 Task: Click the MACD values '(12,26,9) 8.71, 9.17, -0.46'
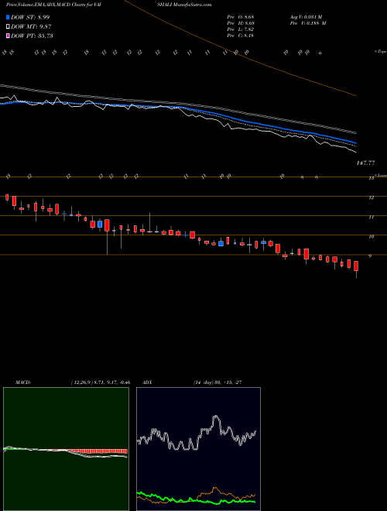pyautogui.click(x=101, y=382)
